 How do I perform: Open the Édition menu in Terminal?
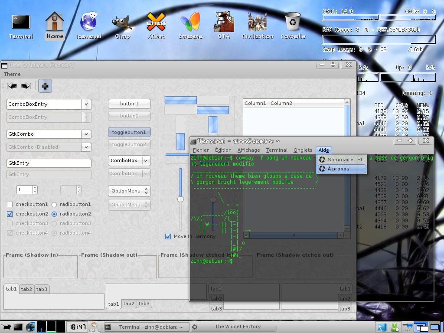pos(223,150)
